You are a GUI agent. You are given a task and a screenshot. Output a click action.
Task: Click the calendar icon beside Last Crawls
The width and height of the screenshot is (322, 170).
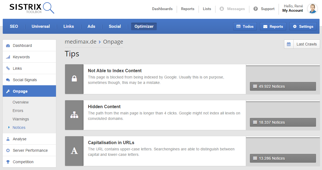pos(289,44)
